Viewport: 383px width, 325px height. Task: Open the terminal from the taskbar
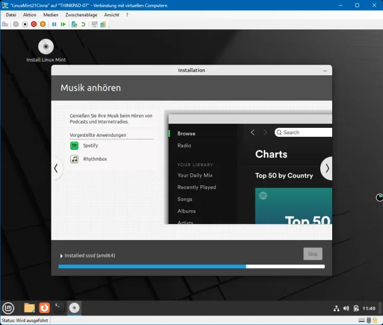click(x=59, y=308)
